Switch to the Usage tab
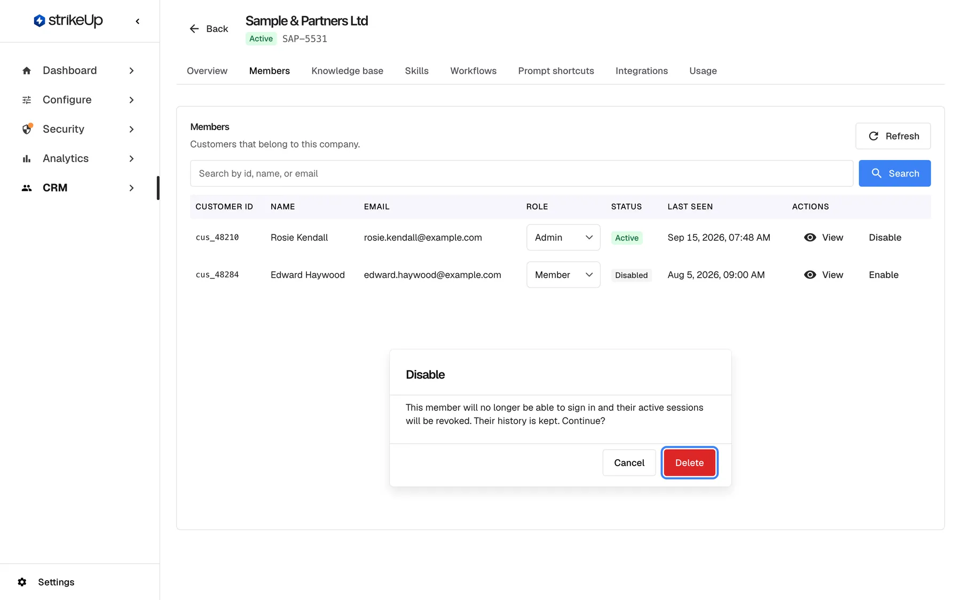This screenshot has width=961, height=600. coord(703,71)
